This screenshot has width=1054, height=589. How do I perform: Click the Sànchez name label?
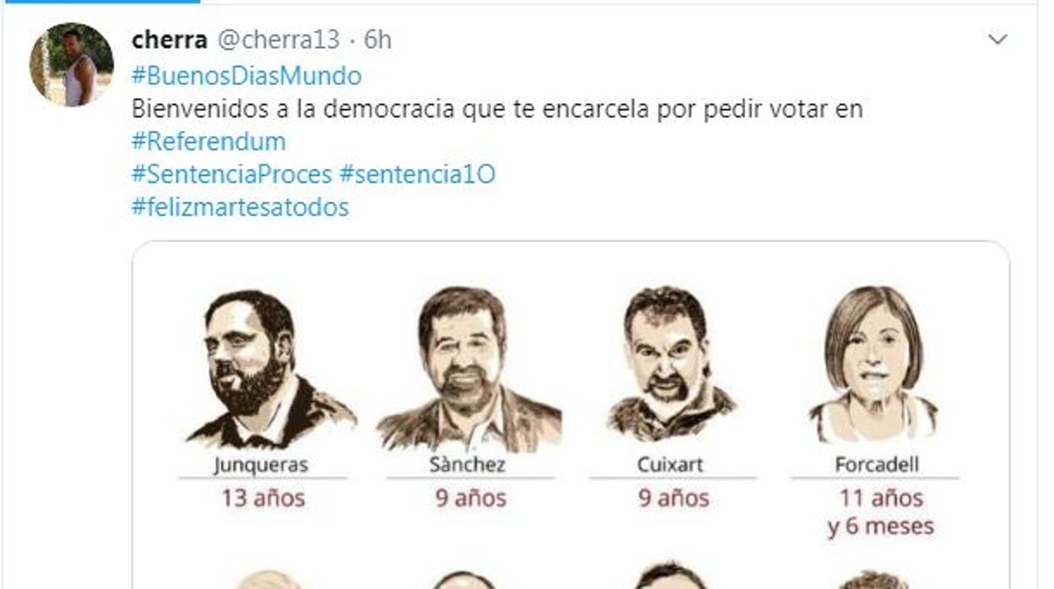(467, 464)
